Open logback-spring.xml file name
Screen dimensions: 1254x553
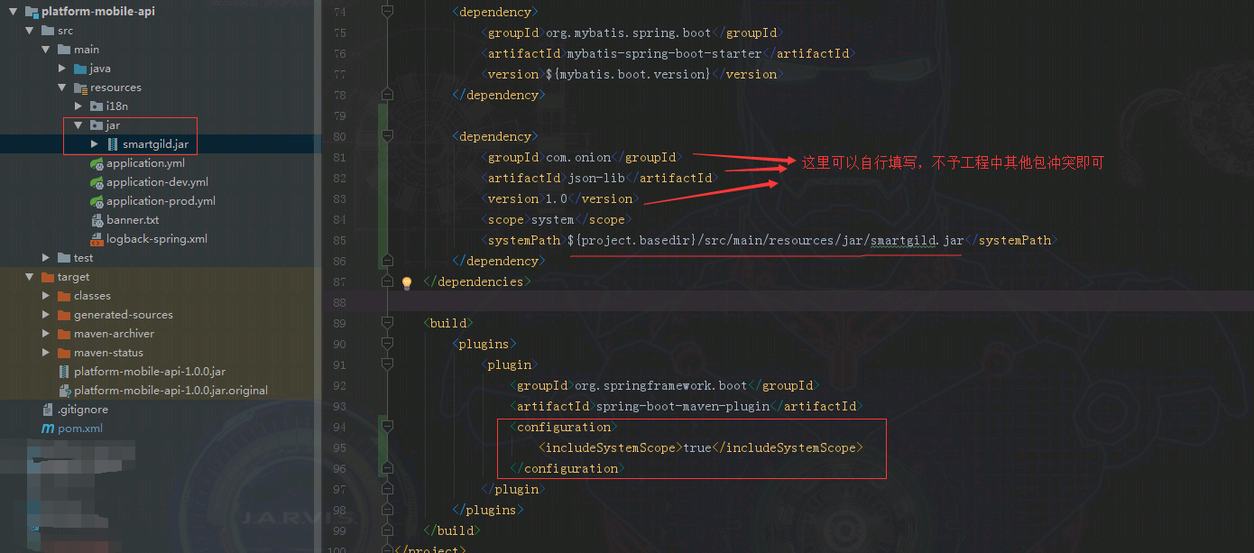[157, 239]
